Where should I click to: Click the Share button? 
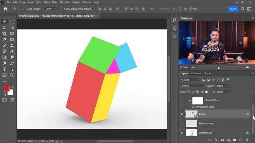point(233,9)
